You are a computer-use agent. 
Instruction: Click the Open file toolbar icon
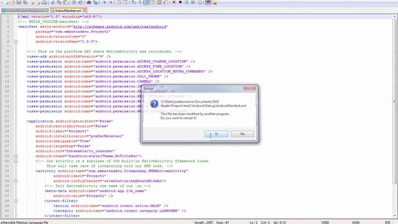pyautogui.click(x=12, y=2)
